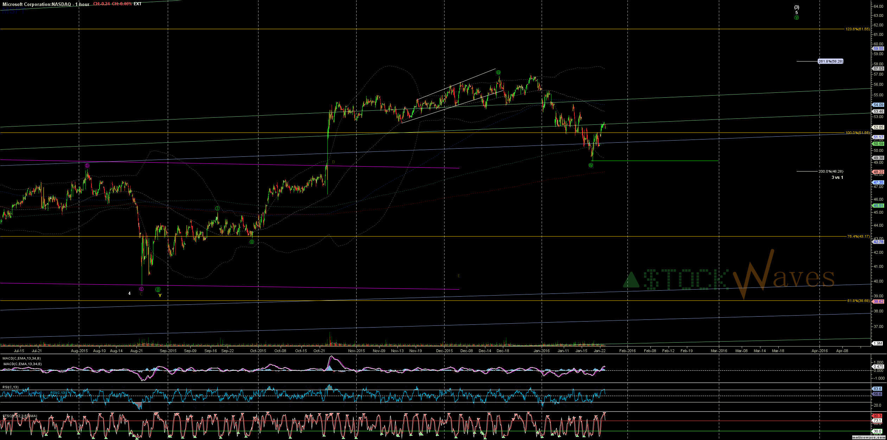Click the Mar-2016 date marker
This screenshot has width=887, height=440.
pos(719,351)
